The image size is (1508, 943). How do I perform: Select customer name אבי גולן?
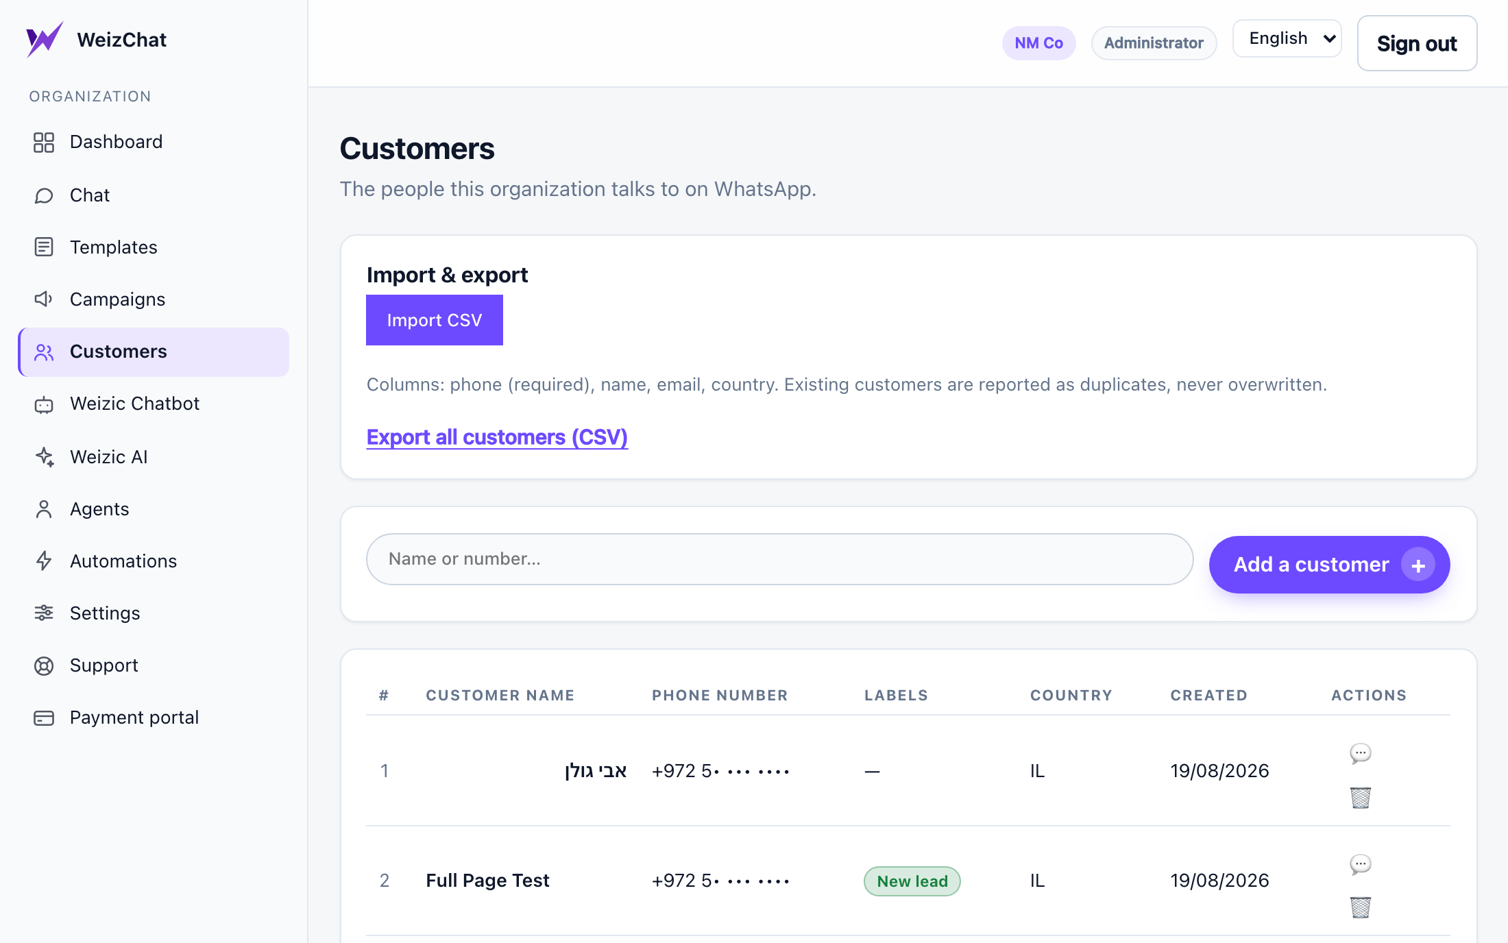[x=596, y=771]
